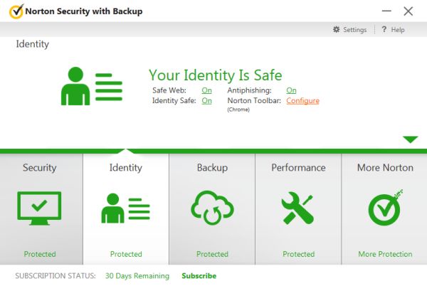Click "30 Days Remaining" status text
Screen dimensions: 427x286
[x=137, y=276]
